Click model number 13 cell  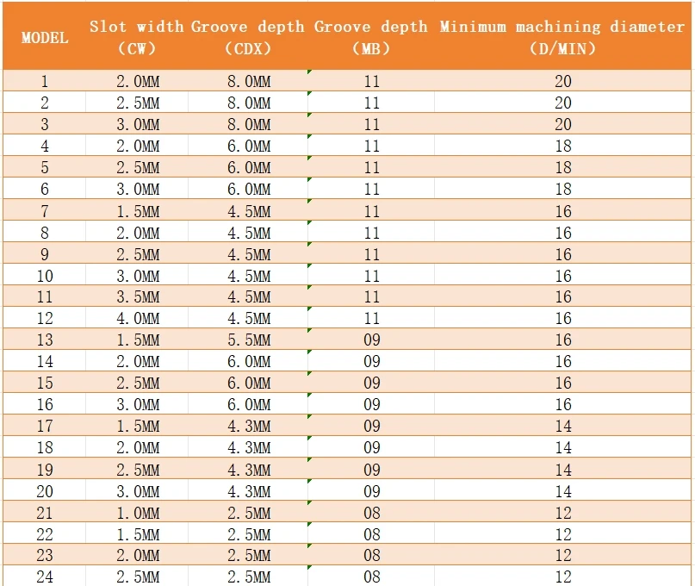[x=45, y=340]
